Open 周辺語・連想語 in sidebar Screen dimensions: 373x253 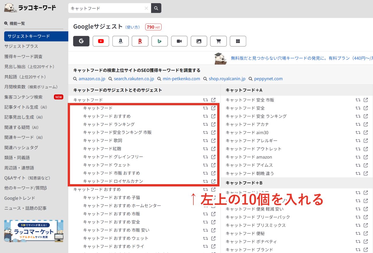[19, 168]
